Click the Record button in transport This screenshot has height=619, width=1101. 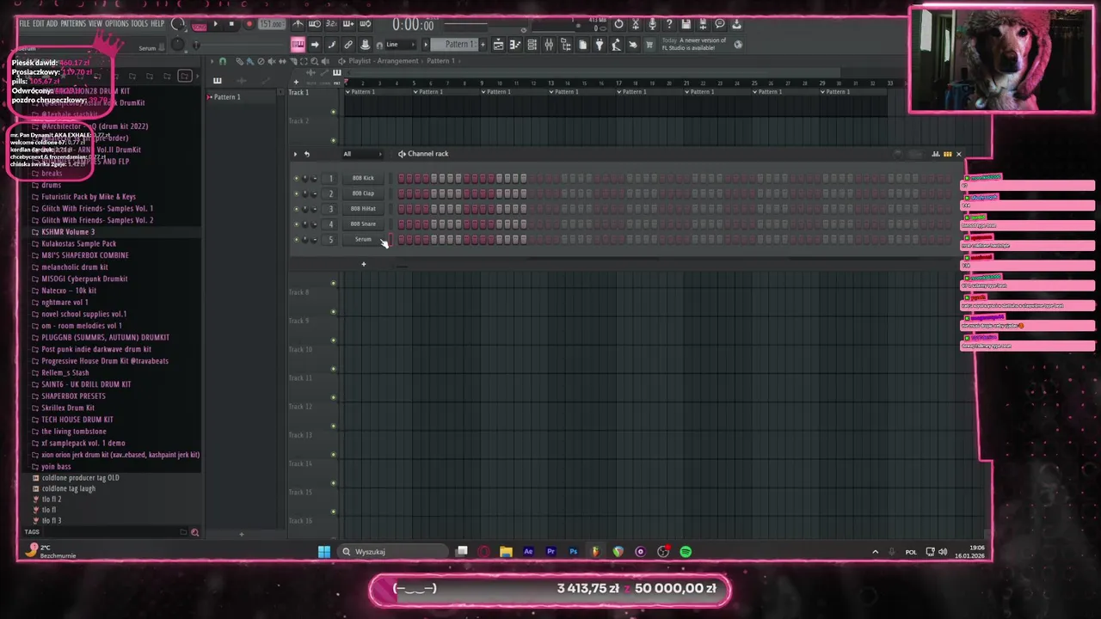coord(249,24)
